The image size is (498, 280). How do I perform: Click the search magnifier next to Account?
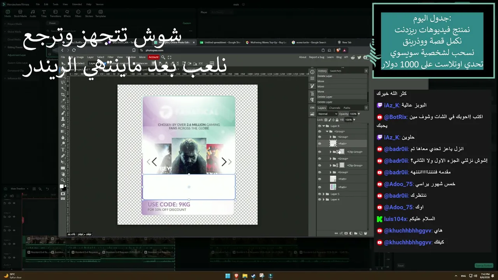click(x=163, y=57)
